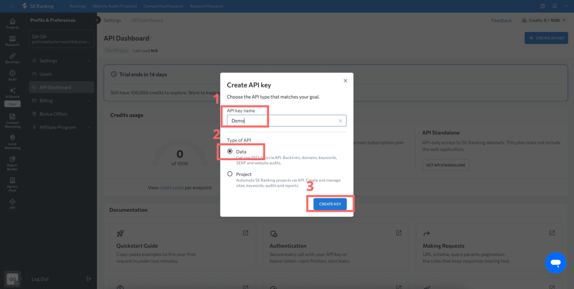Open the blue chat support bubble
The image size is (574, 289).
coord(556,262)
